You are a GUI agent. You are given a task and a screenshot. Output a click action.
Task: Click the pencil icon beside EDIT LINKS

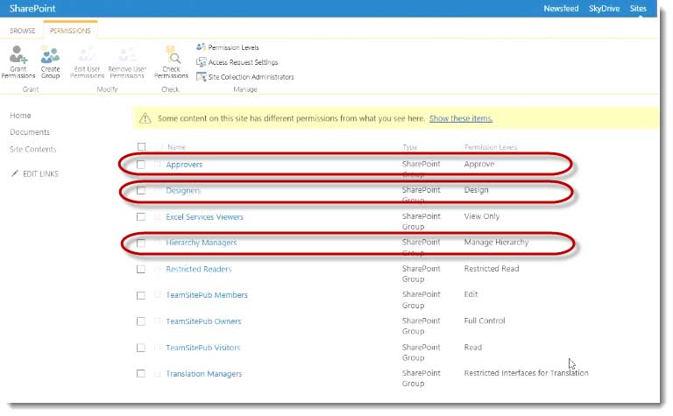point(15,173)
